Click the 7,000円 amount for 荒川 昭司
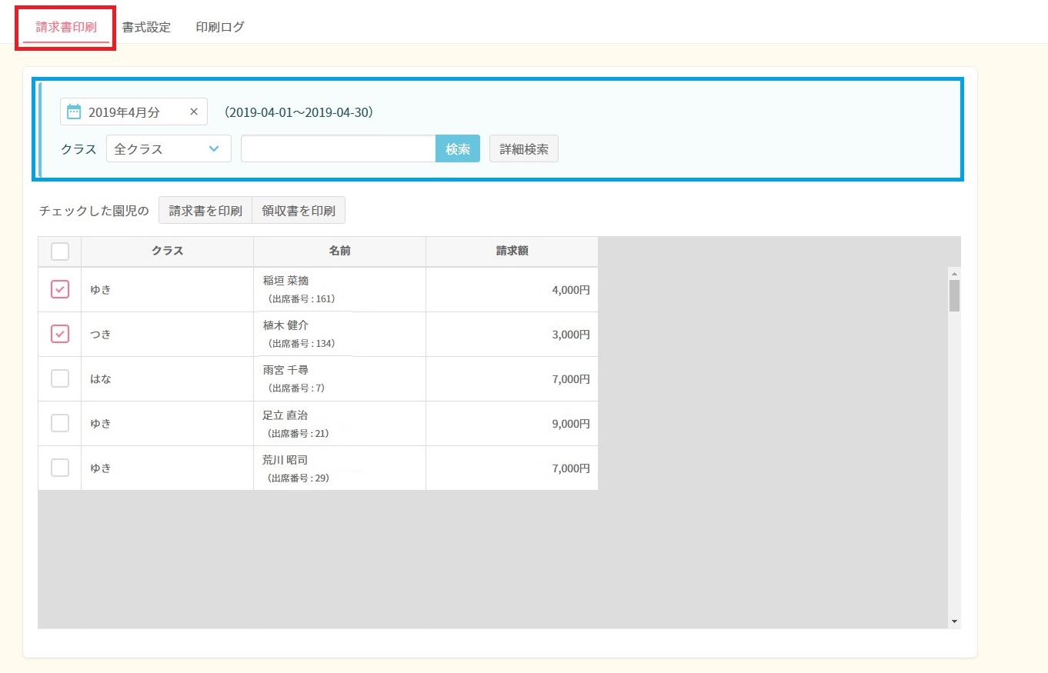This screenshot has width=1048, height=673. 512,468
